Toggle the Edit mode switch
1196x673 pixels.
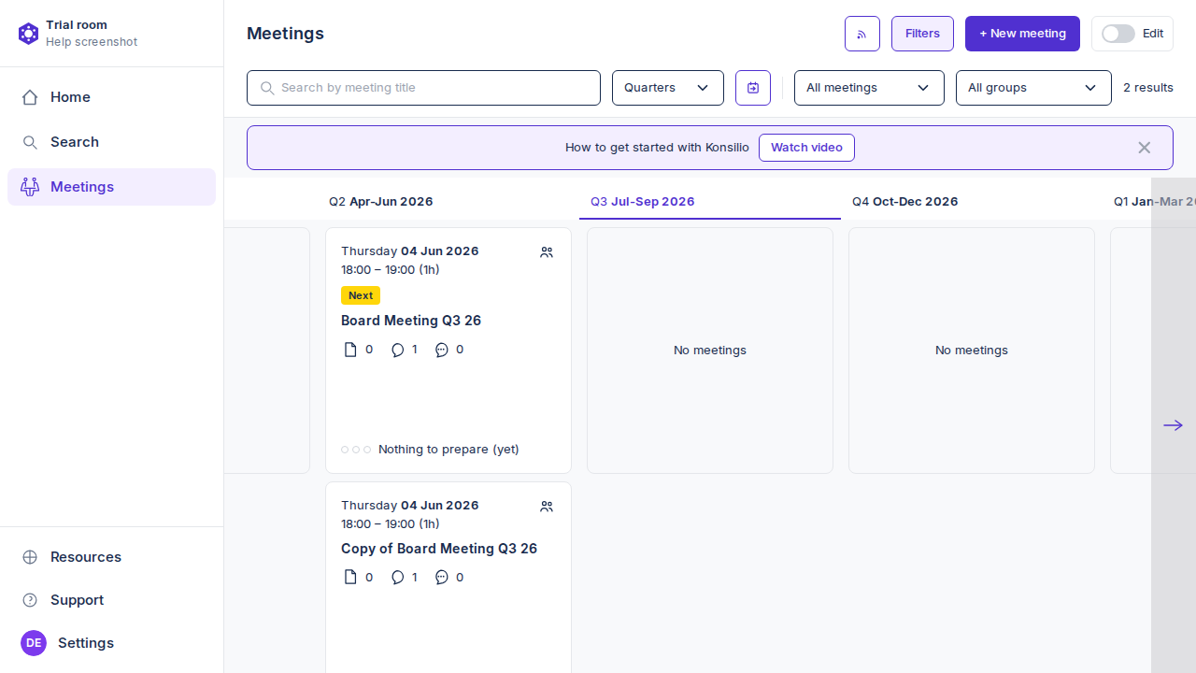[x=1118, y=34]
